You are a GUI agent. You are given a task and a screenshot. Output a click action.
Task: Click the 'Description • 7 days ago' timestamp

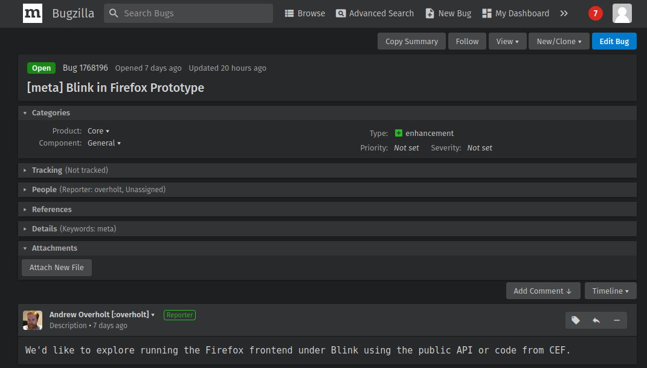(x=88, y=326)
